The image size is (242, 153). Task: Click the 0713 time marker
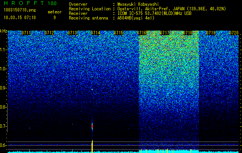72,33
